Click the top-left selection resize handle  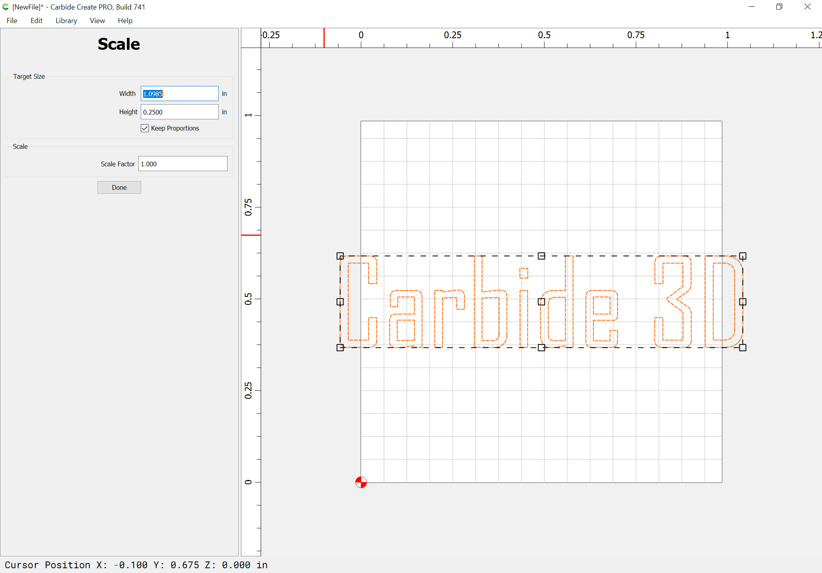coord(340,256)
